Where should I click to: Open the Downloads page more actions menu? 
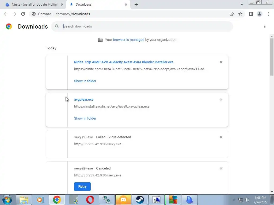[265, 26]
